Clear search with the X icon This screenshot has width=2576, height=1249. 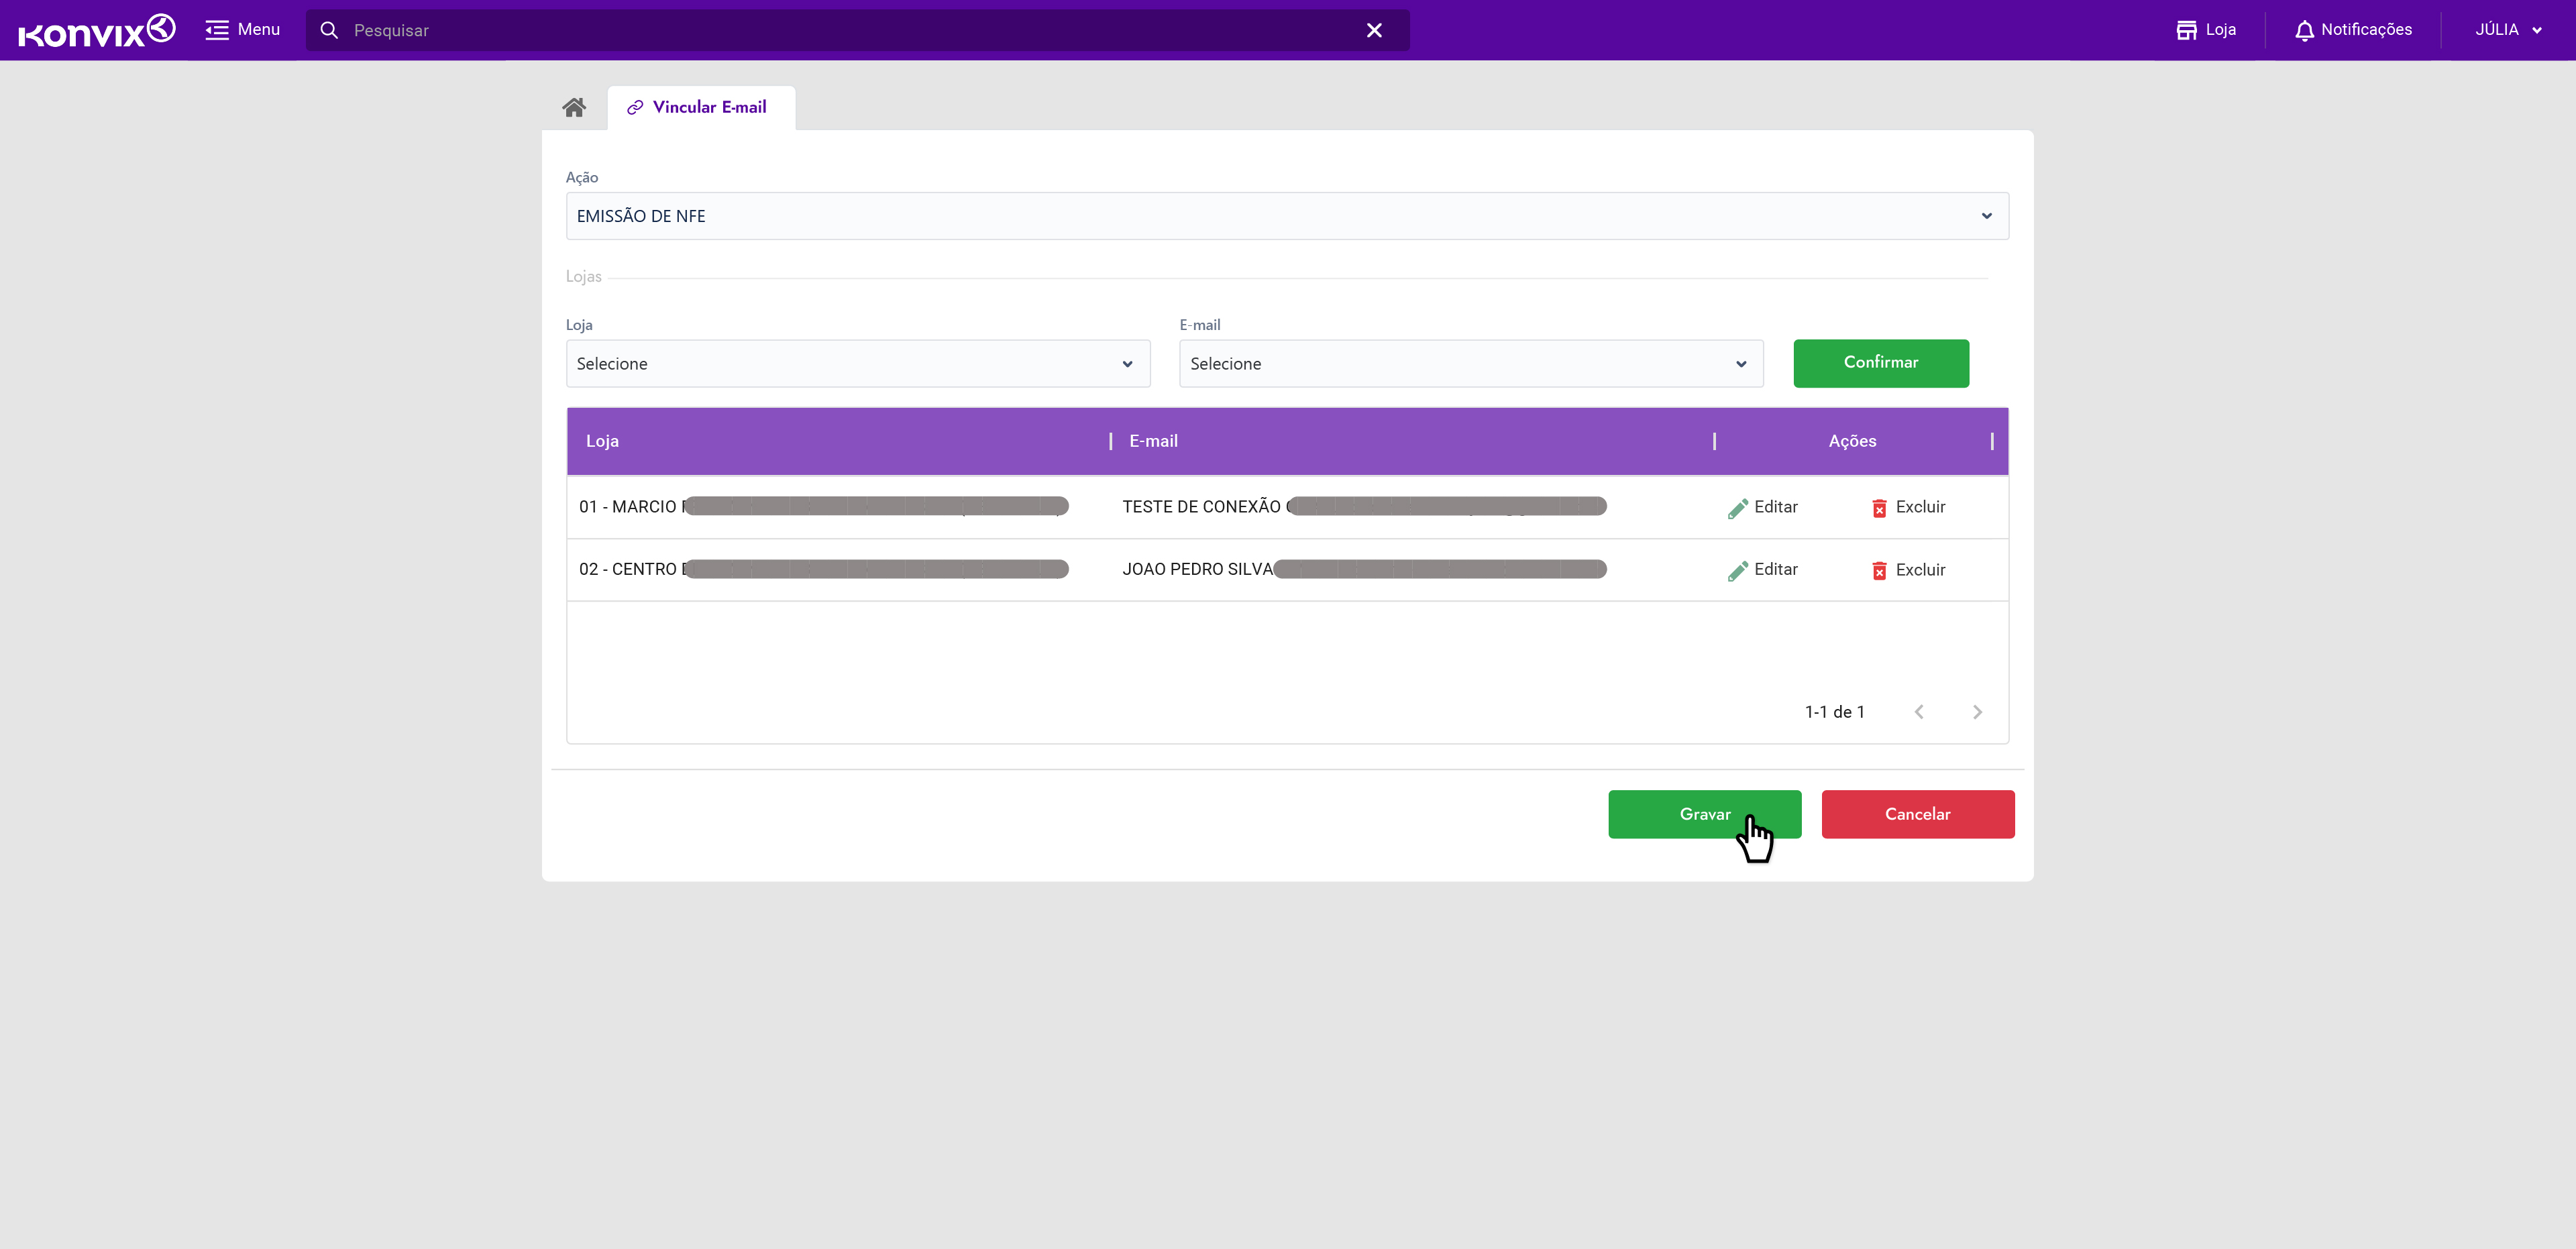point(1374,30)
